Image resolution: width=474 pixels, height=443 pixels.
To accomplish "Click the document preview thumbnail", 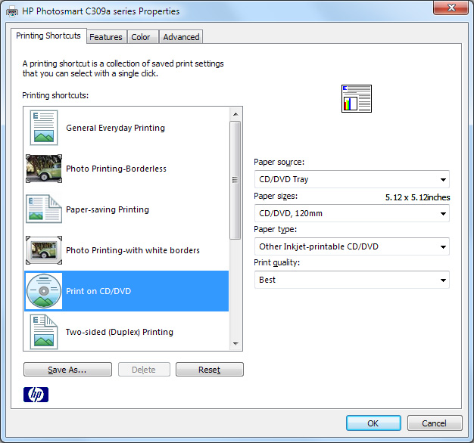I will tap(357, 99).
